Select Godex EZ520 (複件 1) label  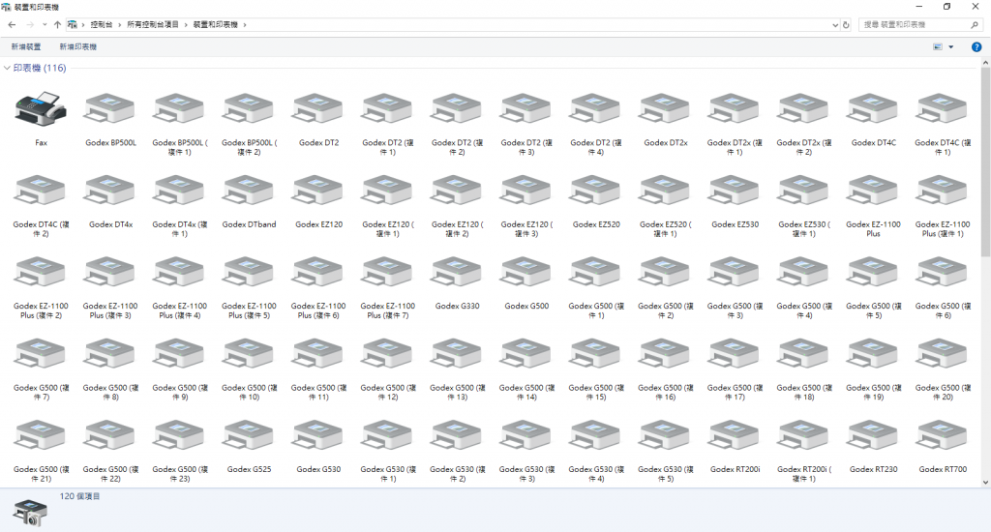pyautogui.click(x=665, y=228)
